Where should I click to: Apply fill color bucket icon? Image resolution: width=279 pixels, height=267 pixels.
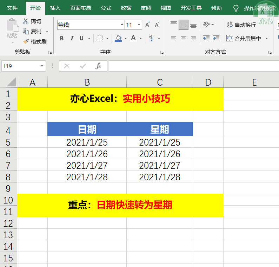pyautogui.click(x=118, y=38)
